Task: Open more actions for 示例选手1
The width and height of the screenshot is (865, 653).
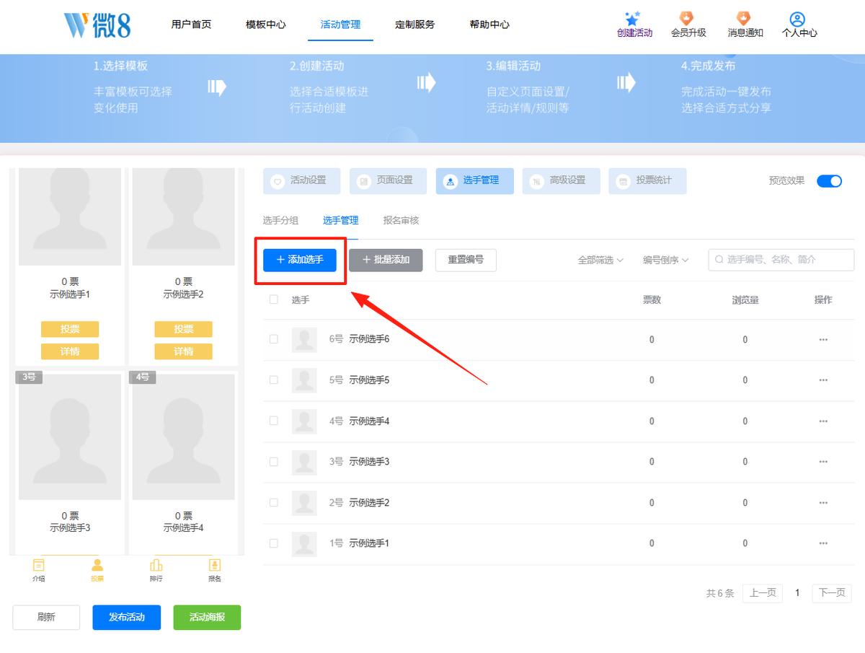Action: click(x=823, y=543)
